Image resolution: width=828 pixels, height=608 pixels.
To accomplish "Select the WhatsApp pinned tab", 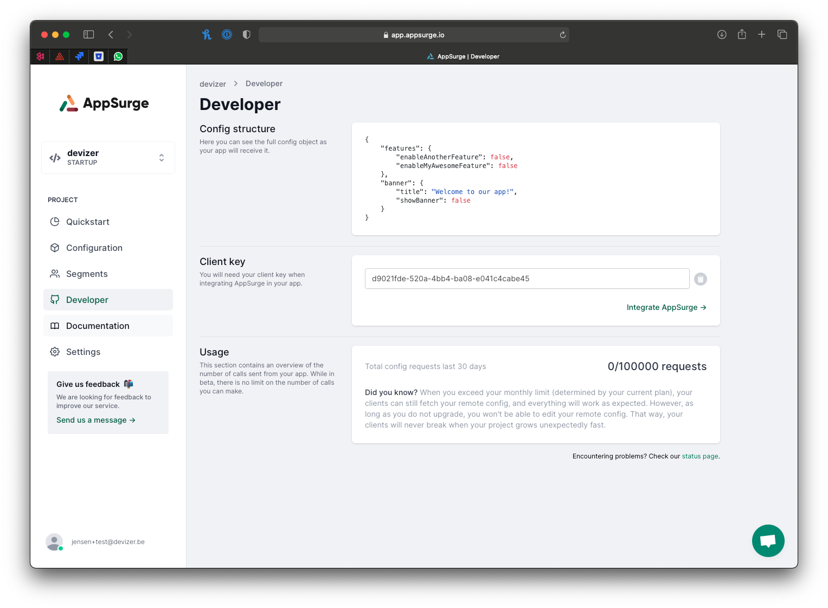I will 118,56.
